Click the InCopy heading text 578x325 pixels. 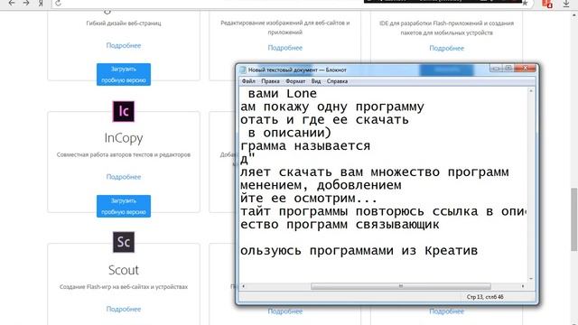[x=124, y=138]
